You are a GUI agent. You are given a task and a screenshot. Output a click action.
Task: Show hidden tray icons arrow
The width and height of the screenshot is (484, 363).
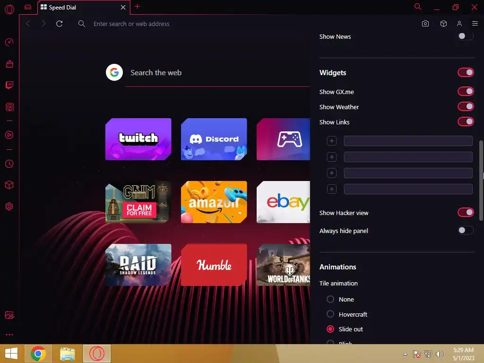click(x=405, y=354)
